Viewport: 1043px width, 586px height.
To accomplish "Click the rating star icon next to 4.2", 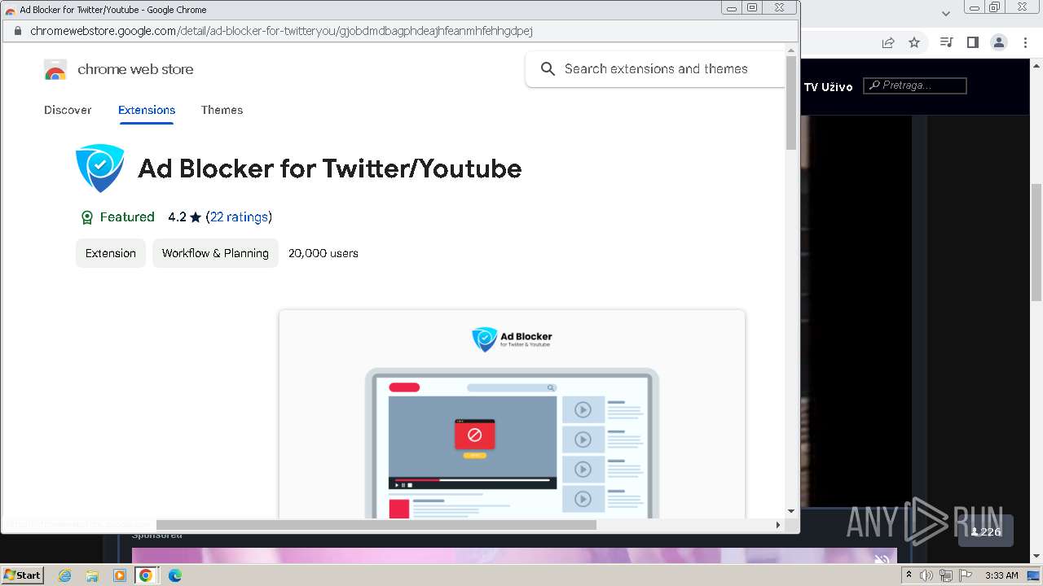I will [196, 217].
